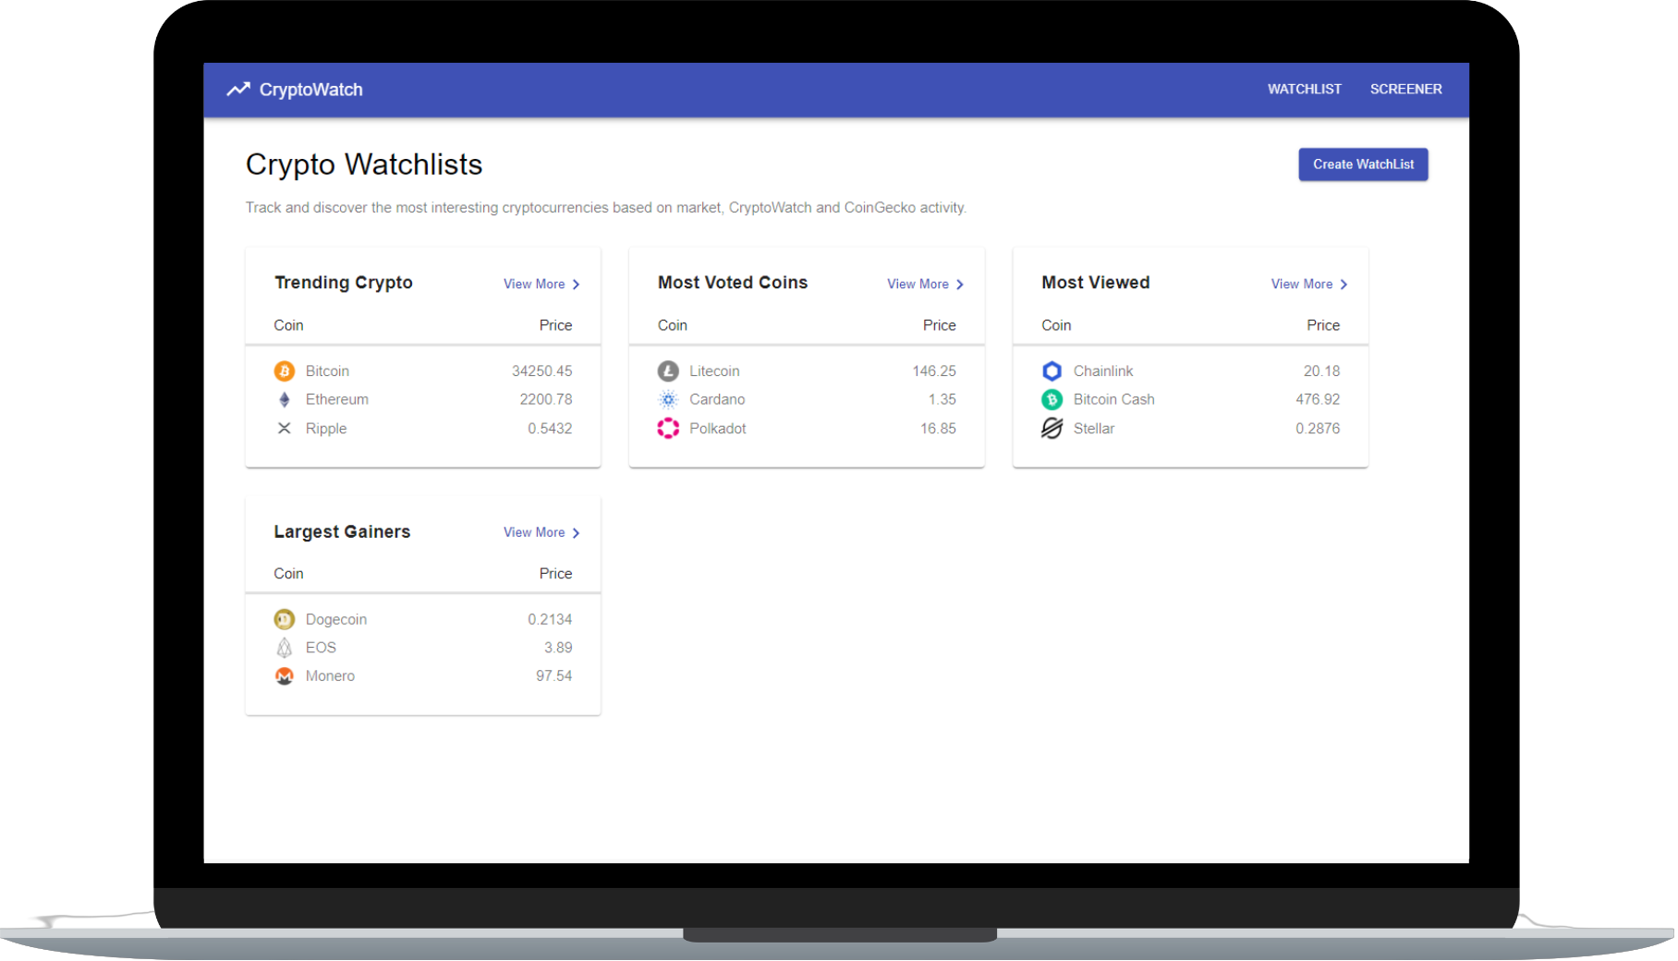Click chevron next to Largest Gainers View More

[x=577, y=533]
